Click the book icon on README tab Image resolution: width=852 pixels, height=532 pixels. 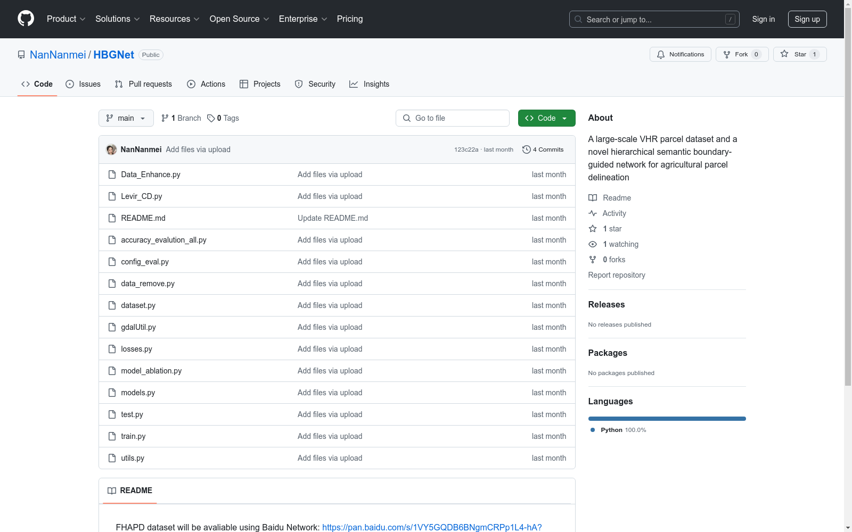tap(112, 491)
